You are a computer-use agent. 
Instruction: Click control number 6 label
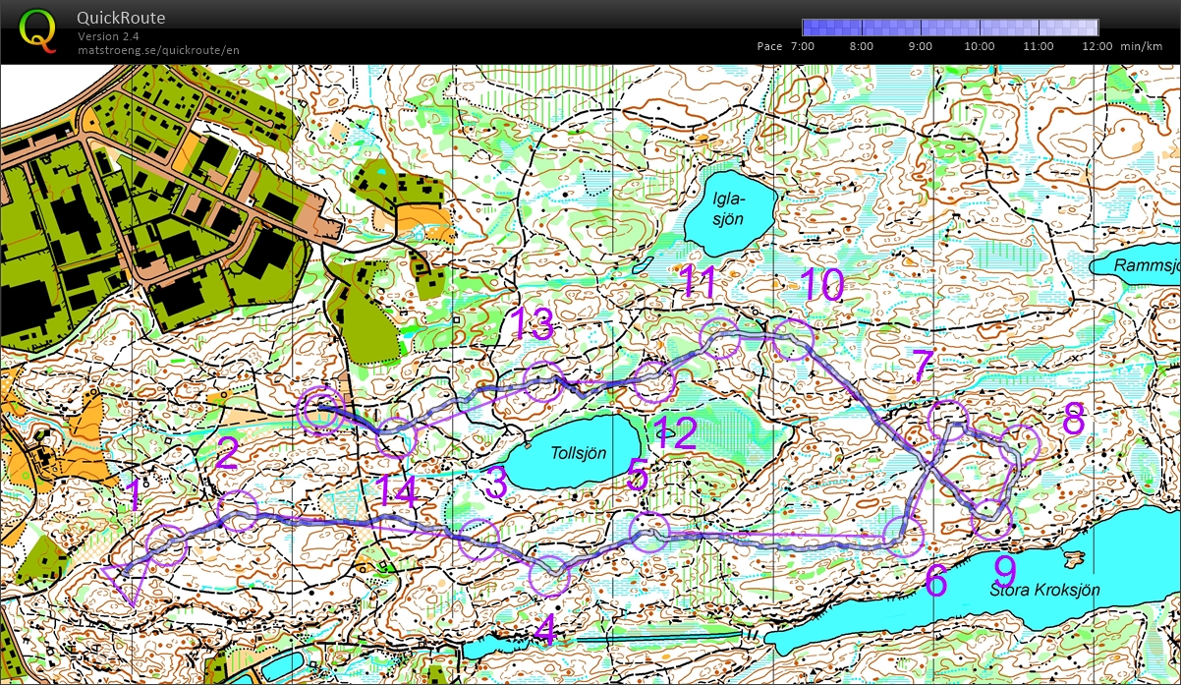click(936, 582)
